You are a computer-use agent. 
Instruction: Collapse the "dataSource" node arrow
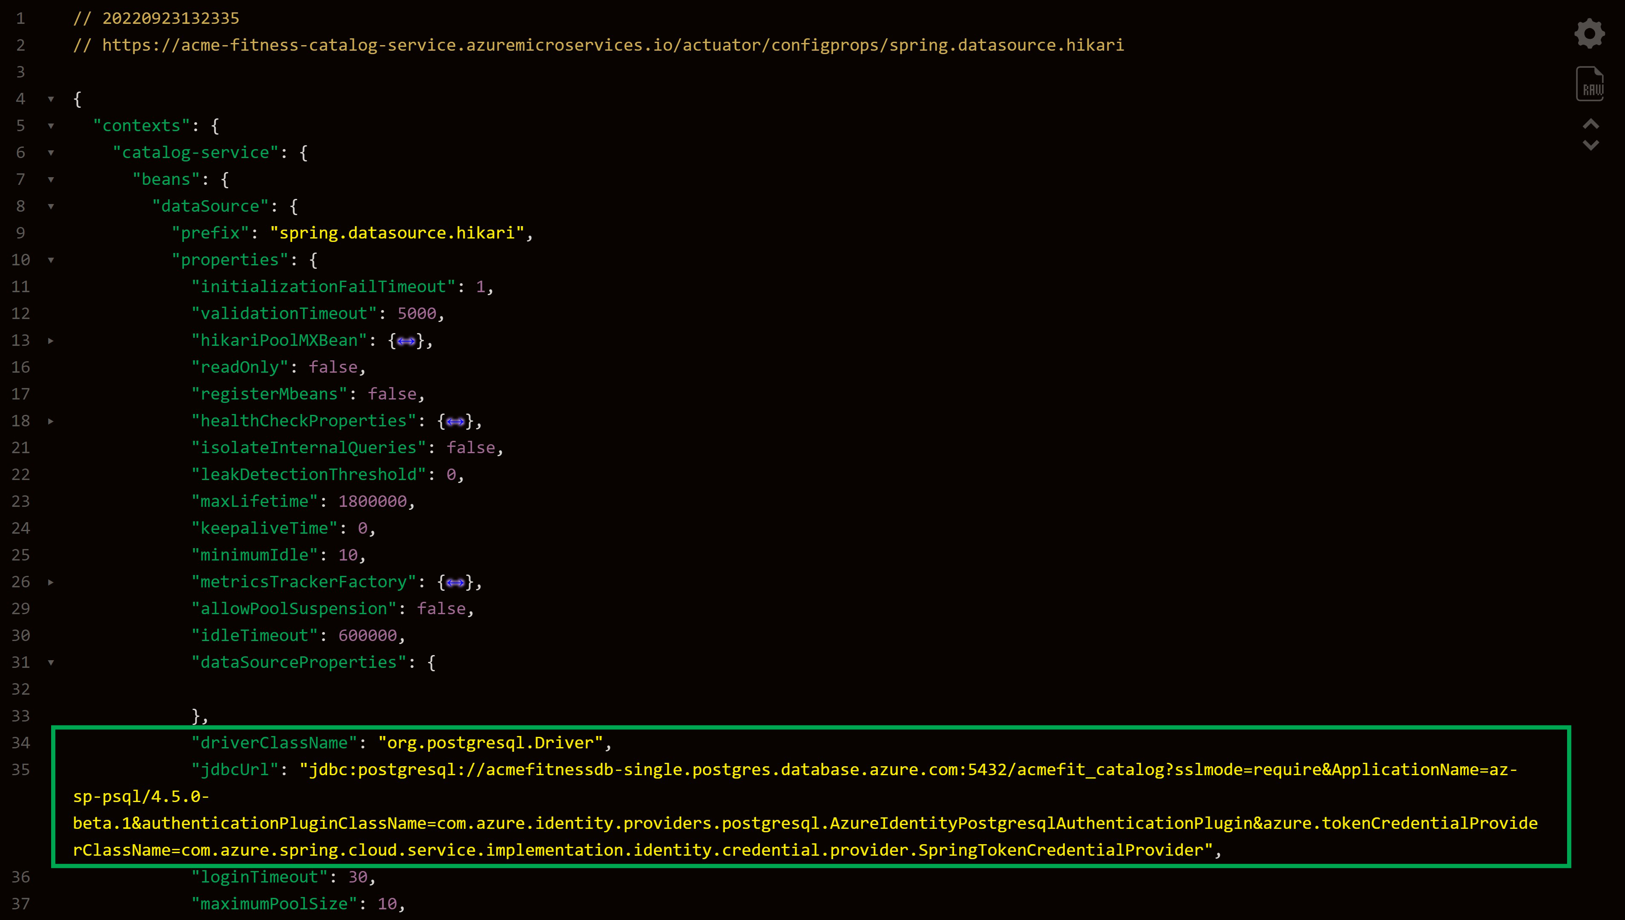click(x=51, y=207)
